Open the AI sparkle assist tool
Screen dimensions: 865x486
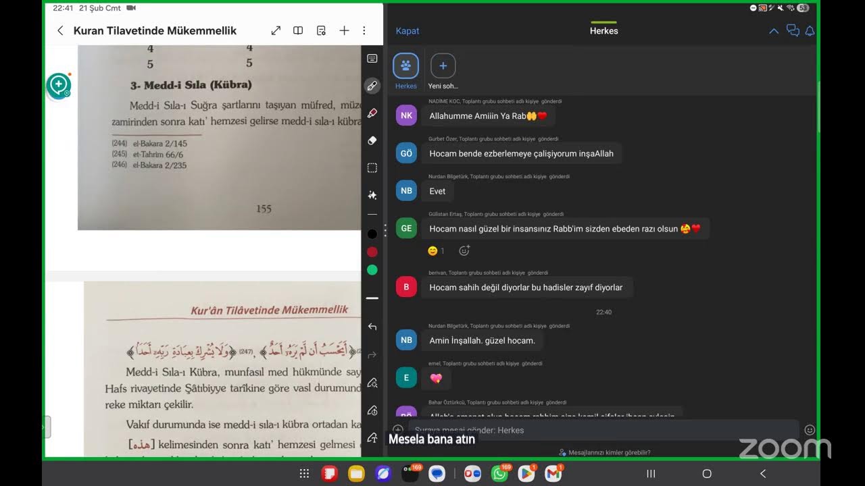(372, 195)
